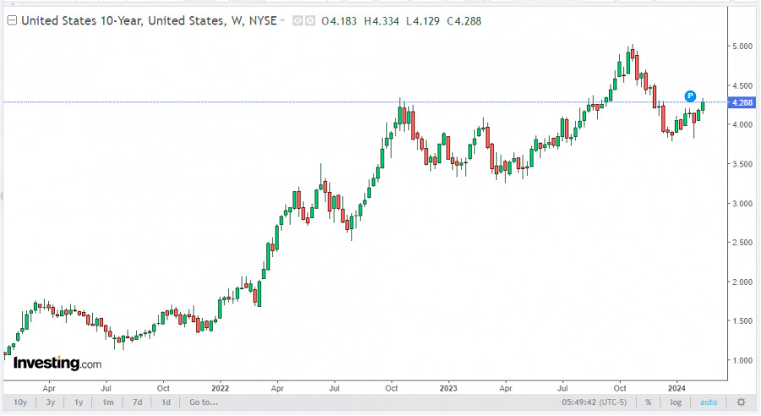
Task: Select the 7d time range
Action: [137, 402]
